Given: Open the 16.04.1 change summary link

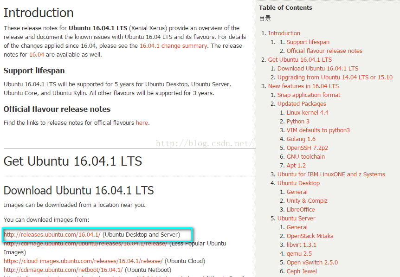Looking at the screenshot, I should coord(173,45).
